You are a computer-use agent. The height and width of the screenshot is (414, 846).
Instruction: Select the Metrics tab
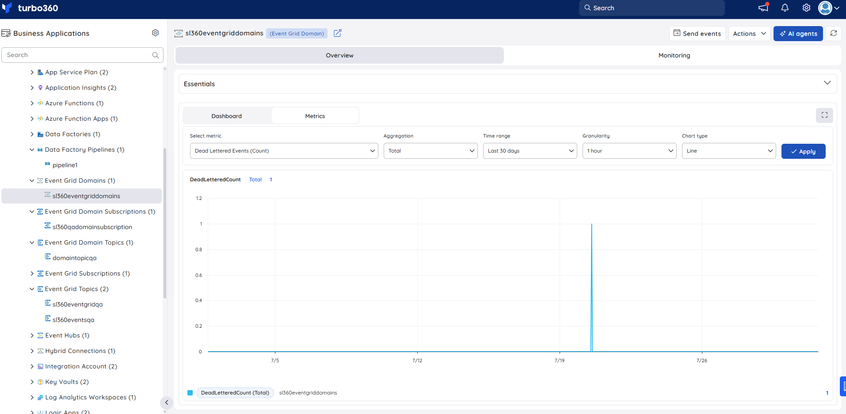(x=315, y=116)
